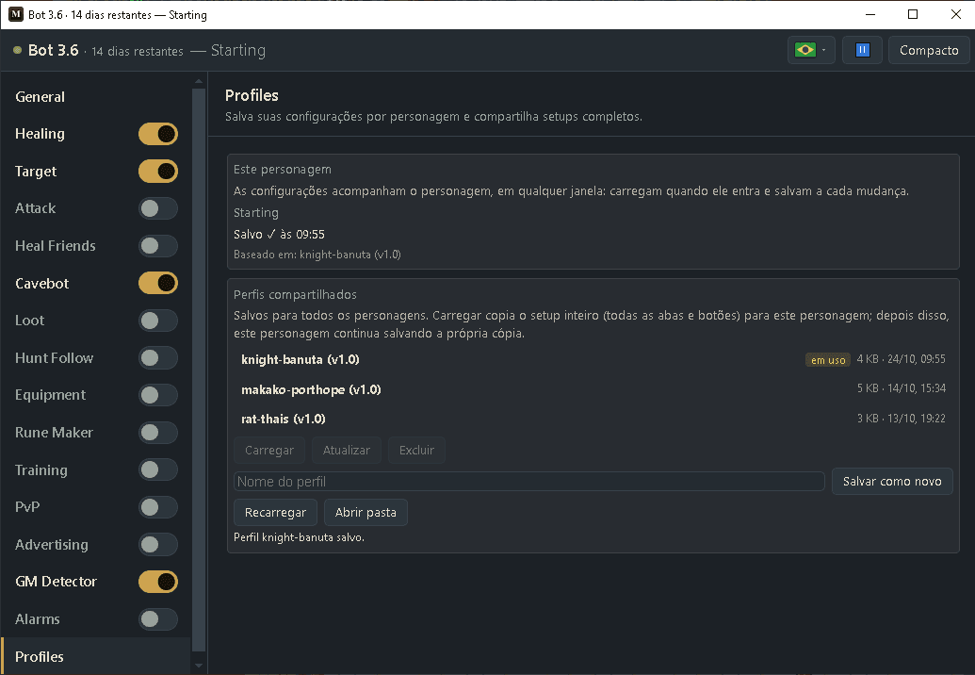Enable the Hunt Follow toggle
Screen dimensions: 975x675
(158, 357)
